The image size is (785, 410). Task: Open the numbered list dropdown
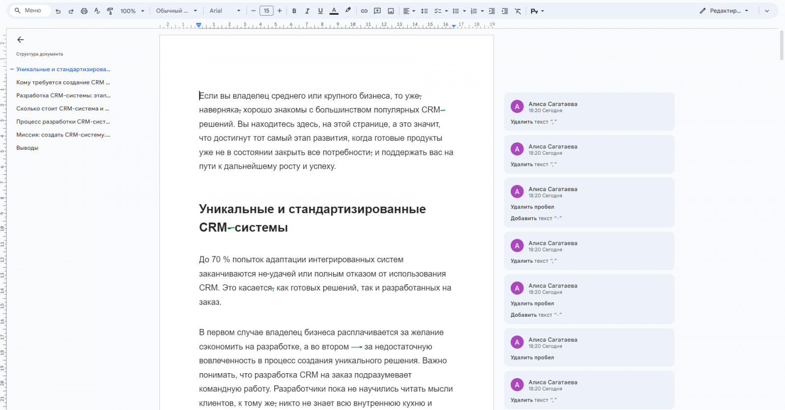click(x=477, y=11)
